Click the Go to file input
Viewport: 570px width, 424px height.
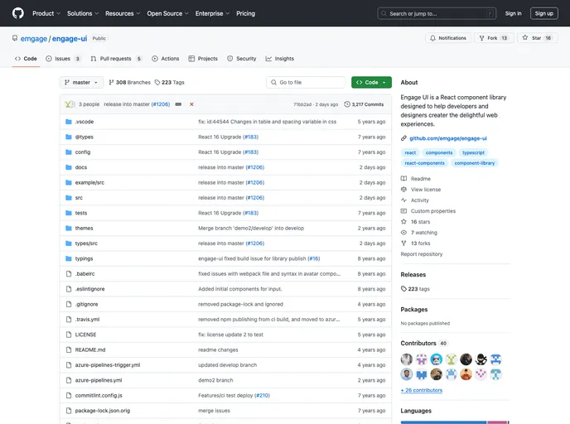coord(306,83)
